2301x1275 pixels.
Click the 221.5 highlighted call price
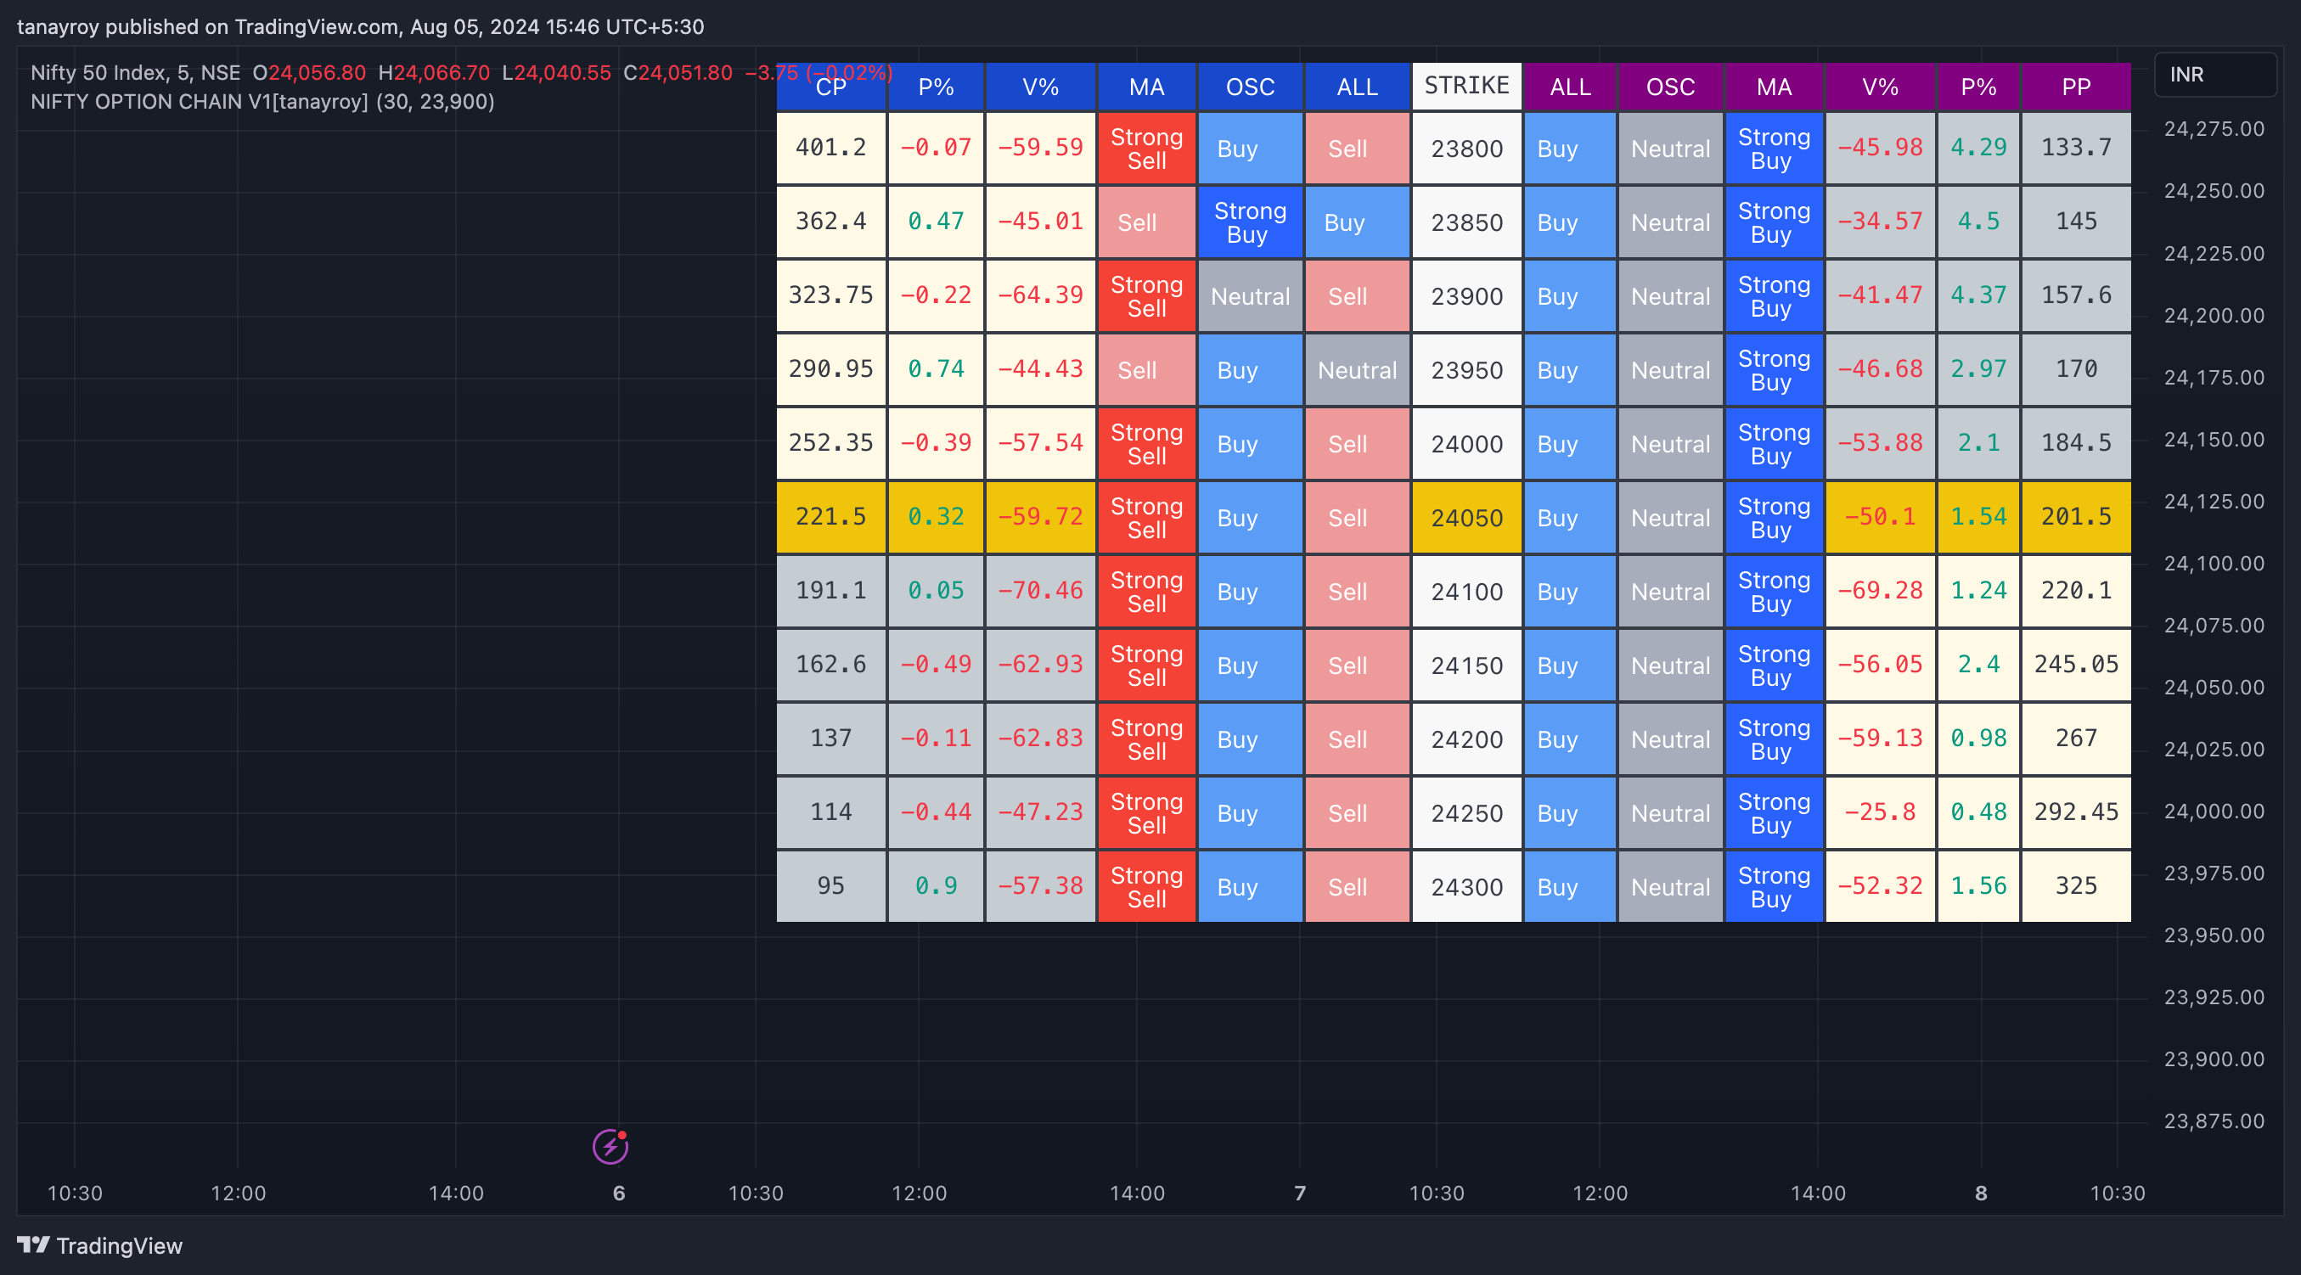(x=830, y=518)
